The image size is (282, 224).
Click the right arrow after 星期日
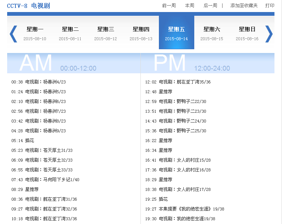pos(269,34)
